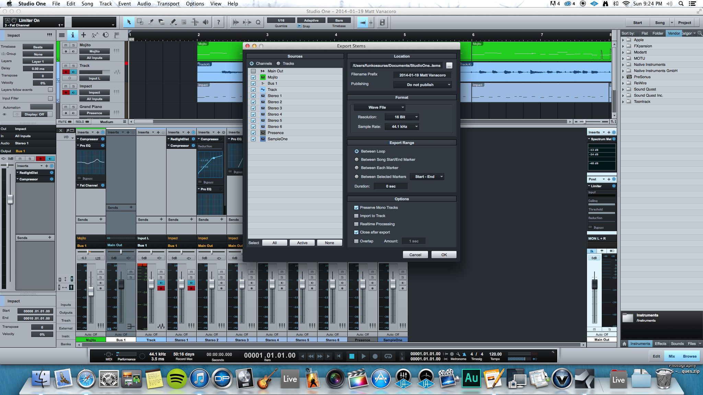Search the browser with magnifier icon

(700, 33)
